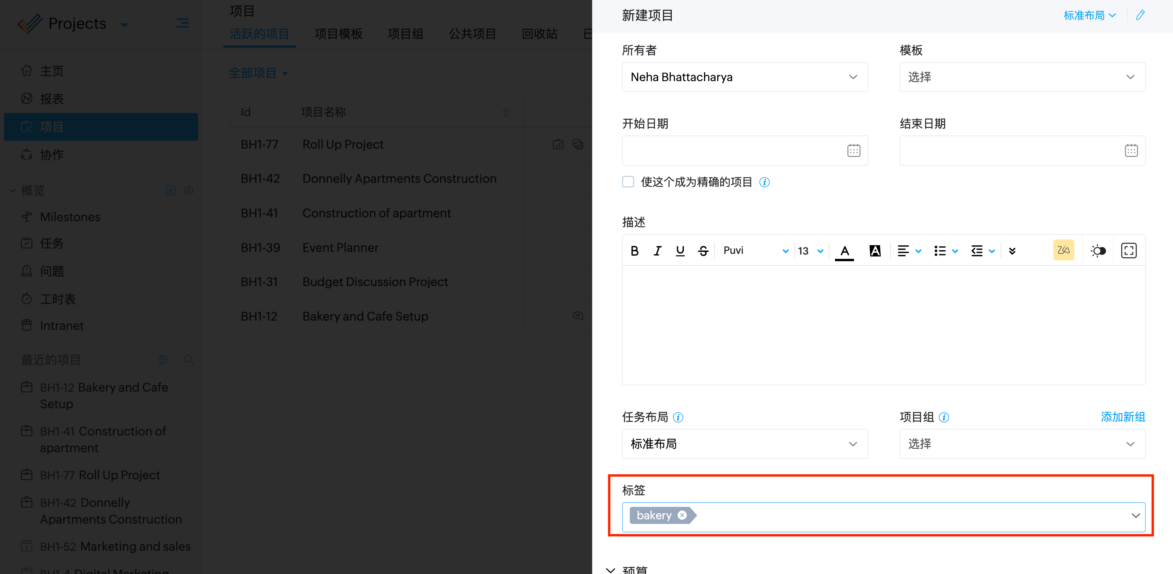Screen dimensions: 1173x574
Task: Open font color picker
Action: coord(844,251)
